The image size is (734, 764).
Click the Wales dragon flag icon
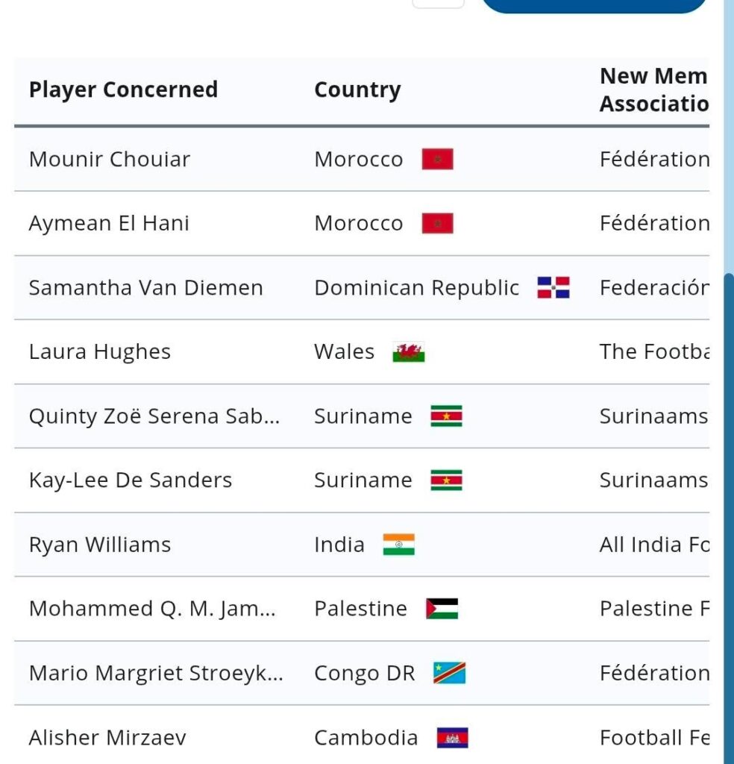pos(408,352)
